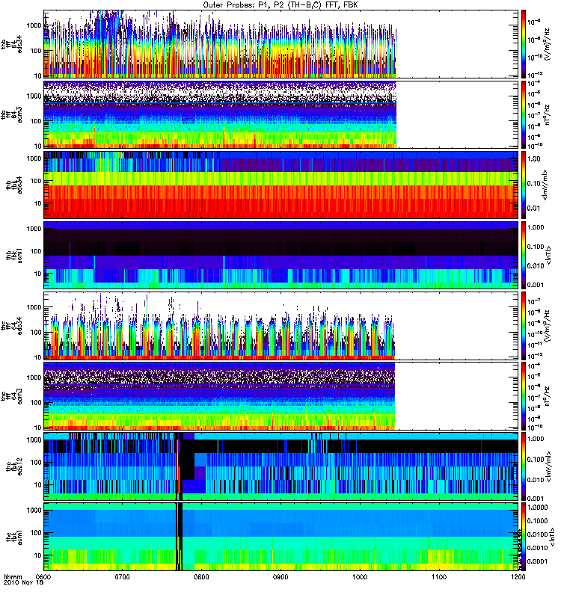561x598 pixels.
Task: Click the <|nT|> unit label of thb fbk scm1
Action: click(x=548, y=255)
